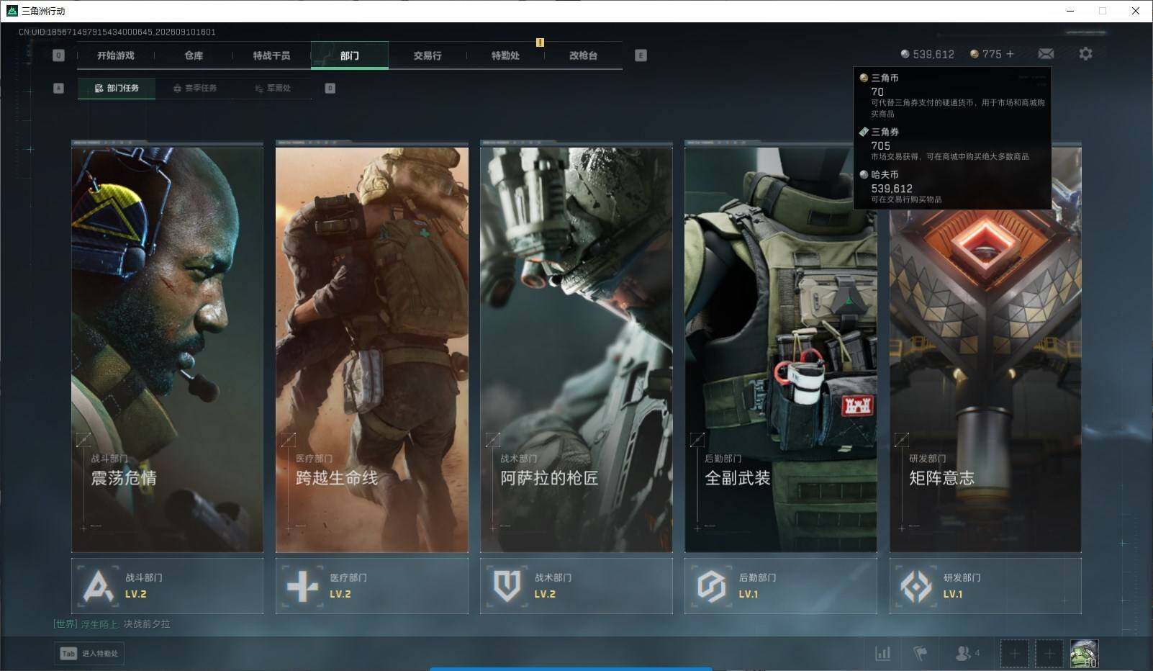Click the 医疗部门 cross emblem icon

point(302,586)
